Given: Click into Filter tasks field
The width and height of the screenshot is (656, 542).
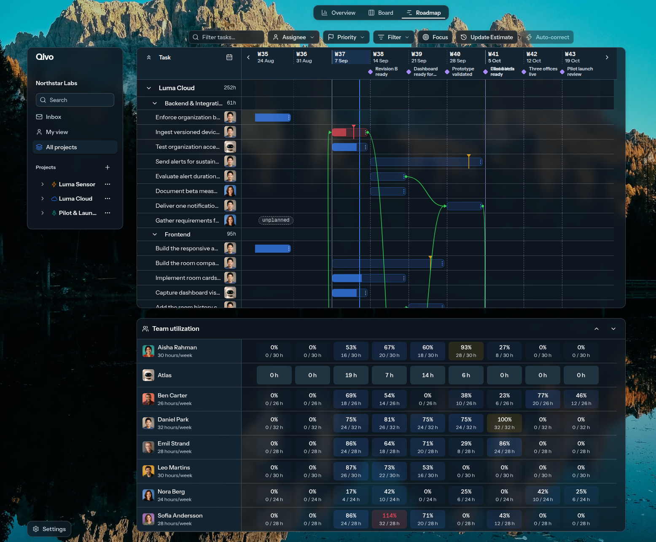Looking at the screenshot, I should click(226, 37).
